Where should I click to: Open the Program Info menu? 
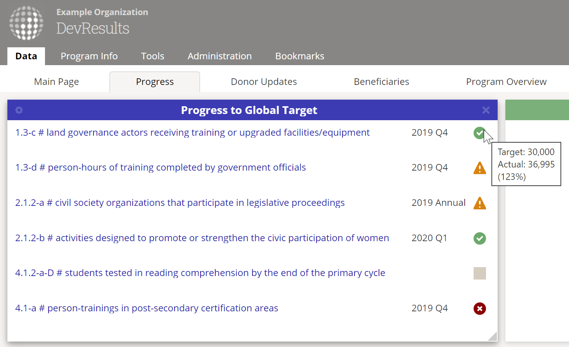click(x=89, y=56)
